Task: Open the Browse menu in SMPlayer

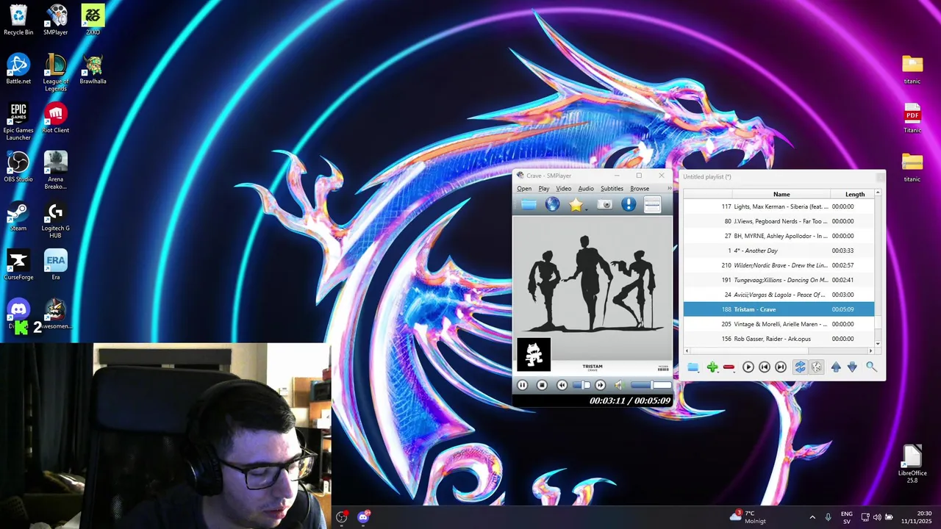Action: coord(640,189)
